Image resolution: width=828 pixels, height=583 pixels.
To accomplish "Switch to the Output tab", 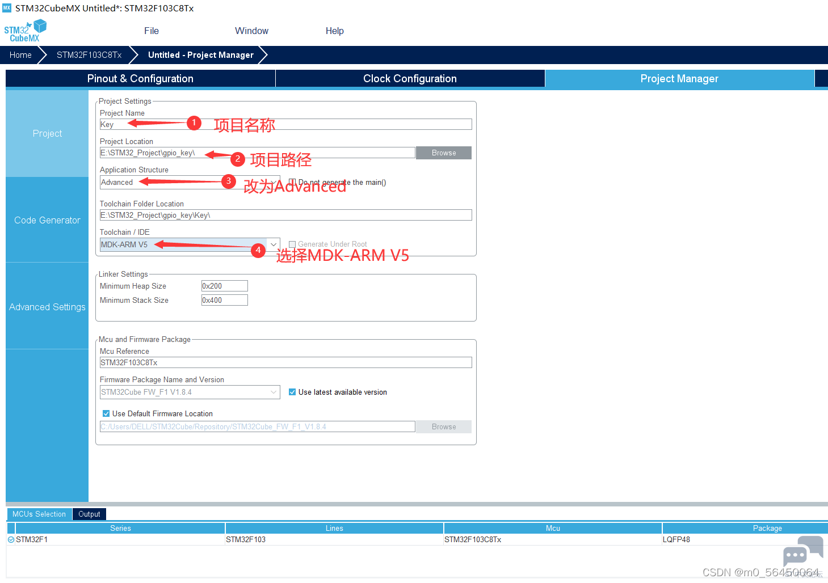I will tap(89, 514).
